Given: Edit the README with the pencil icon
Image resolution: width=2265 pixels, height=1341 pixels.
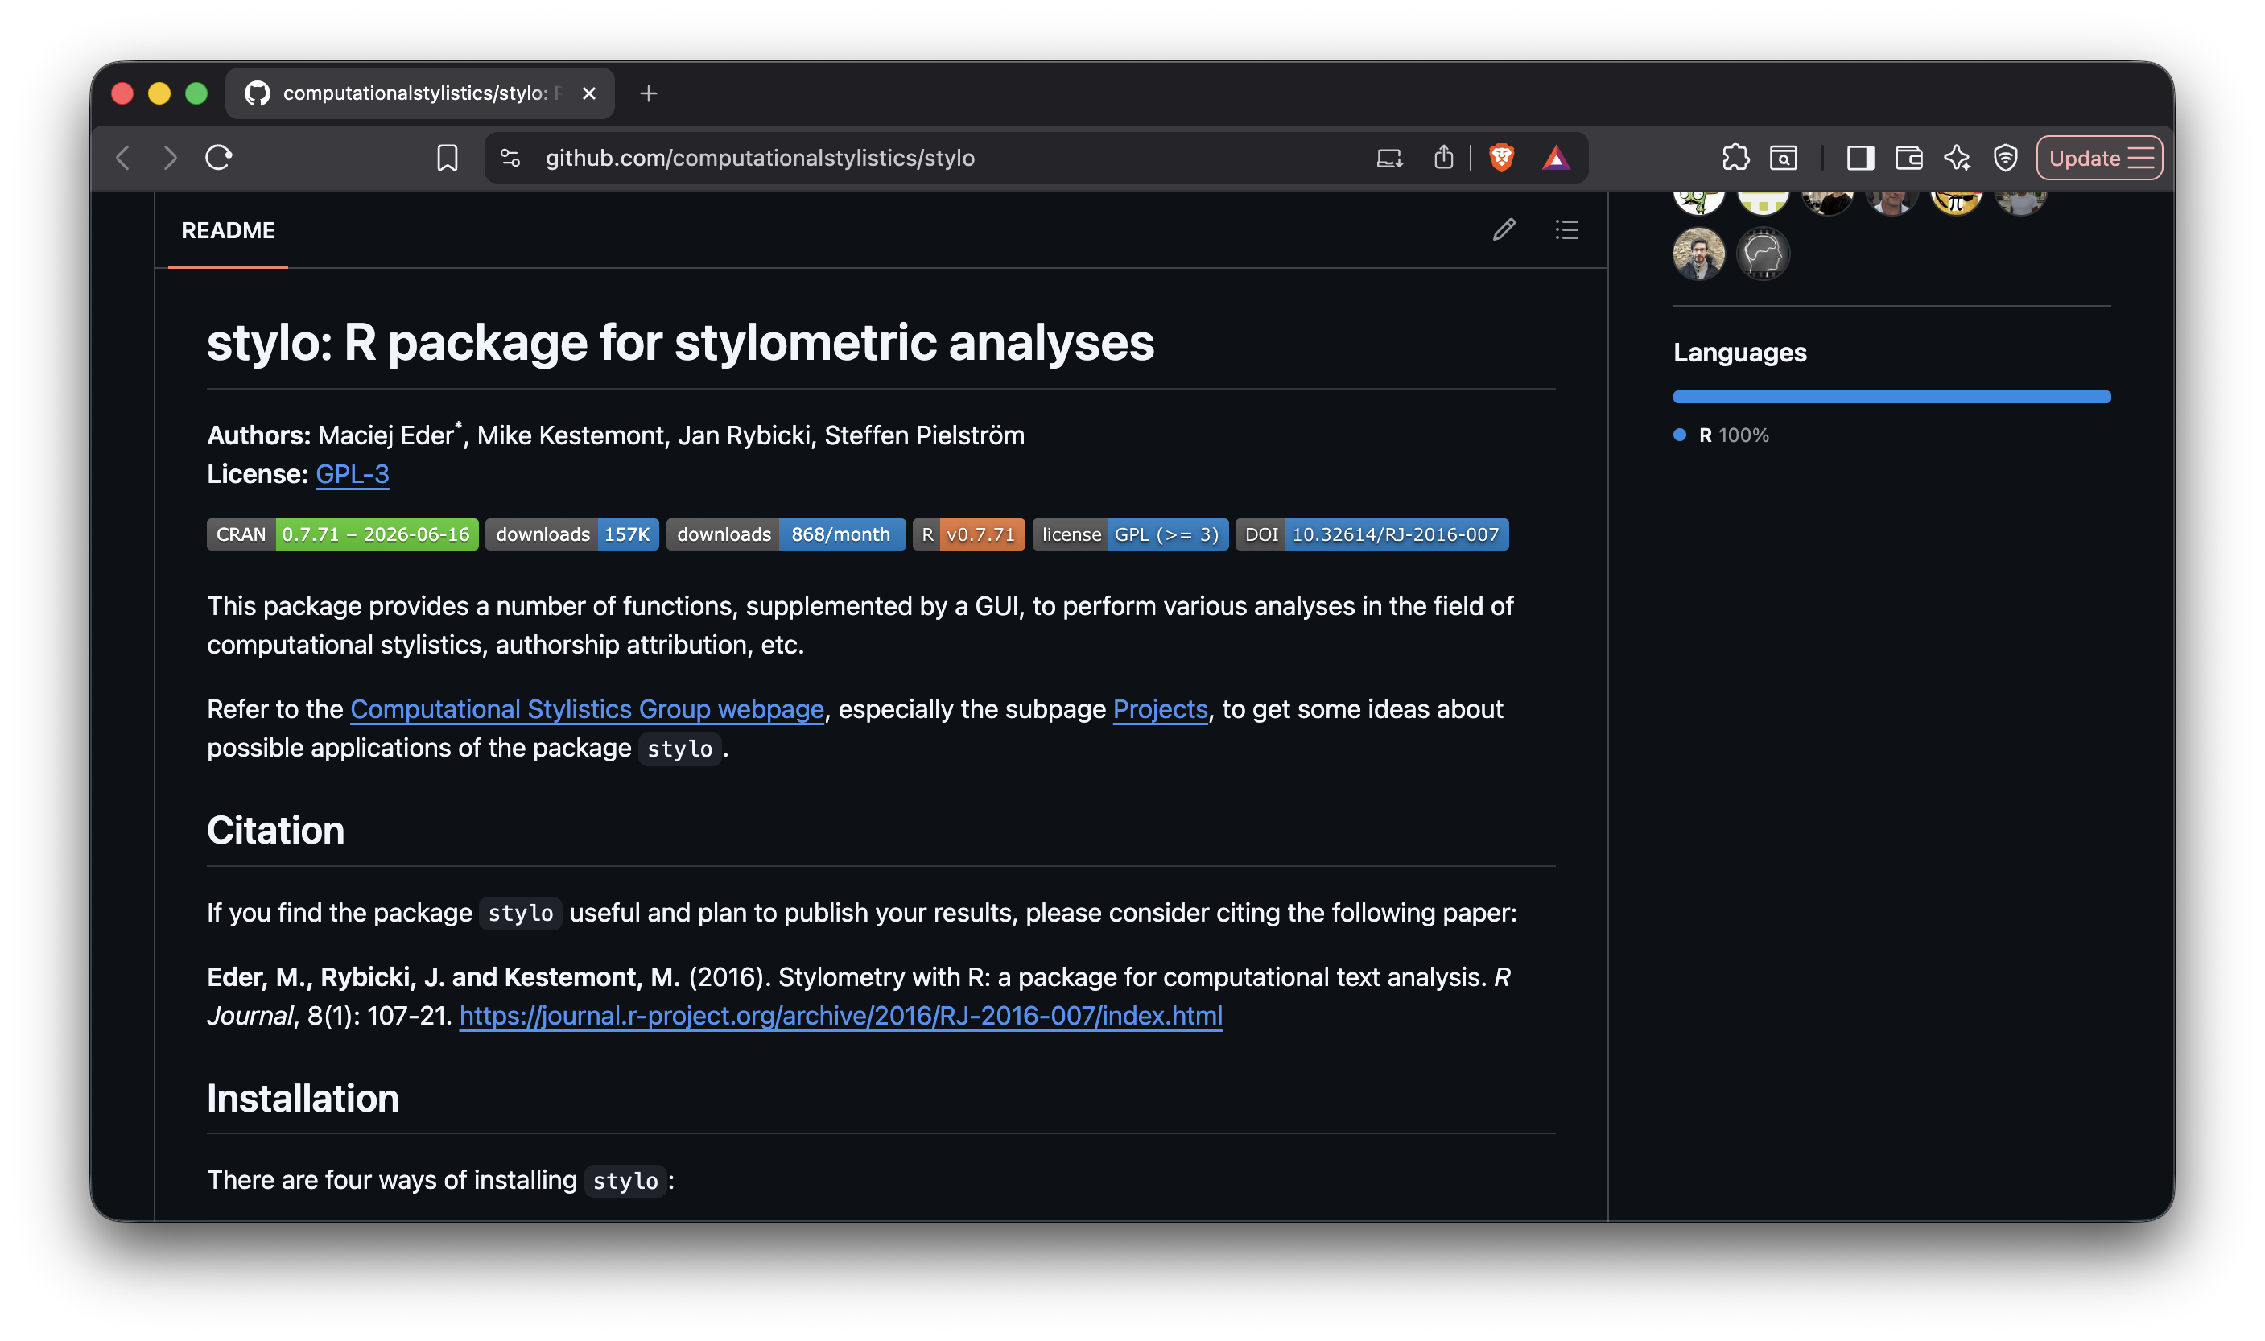Looking at the screenshot, I should click(x=1504, y=229).
